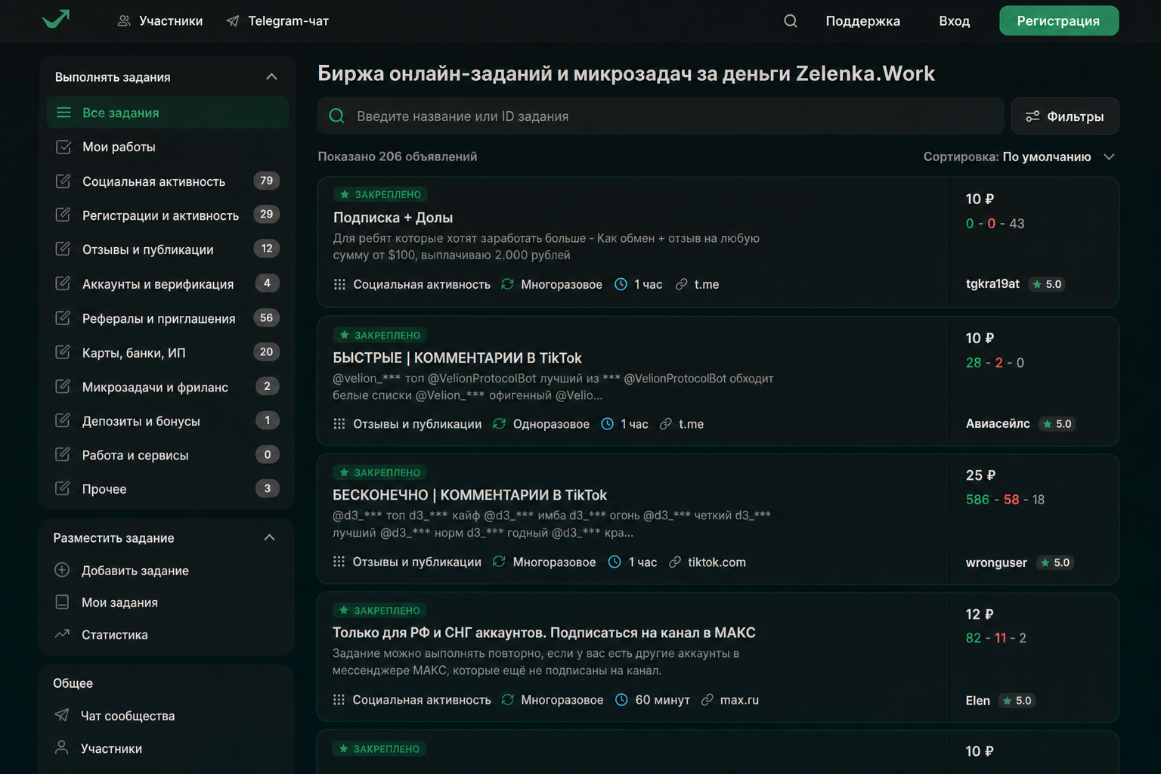Click the plus circle icon for Добавить задание
Screen dimensions: 1161x774
click(x=62, y=570)
